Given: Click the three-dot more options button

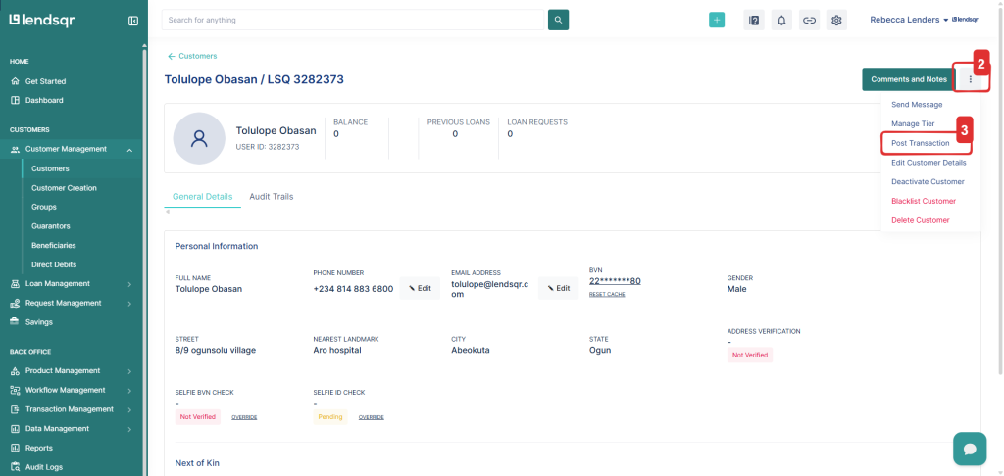Looking at the screenshot, I should (x=970, y=79).
